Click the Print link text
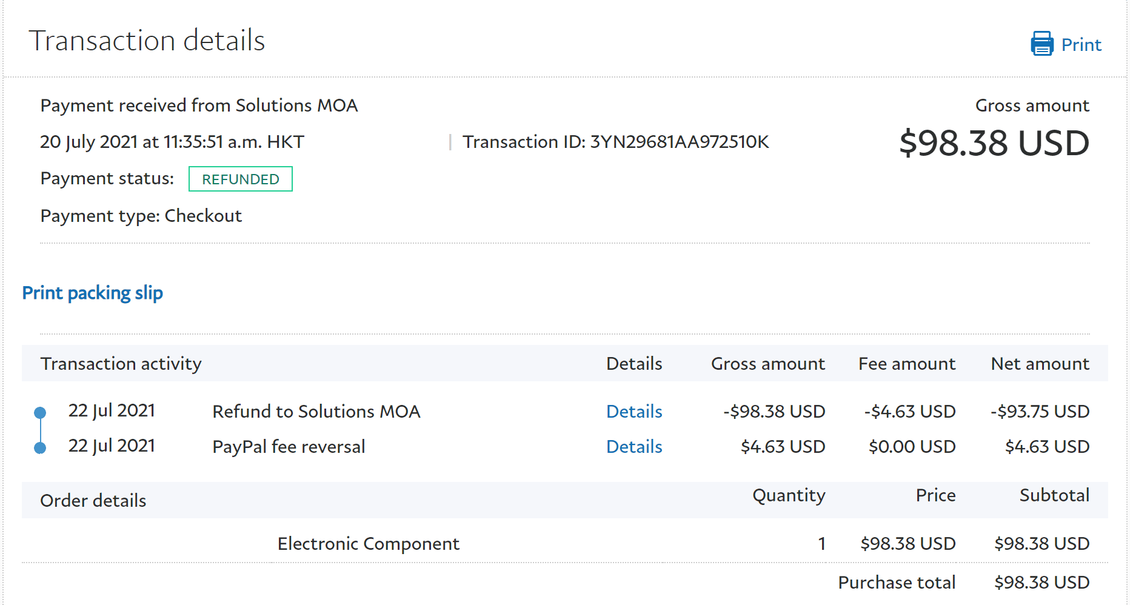Viewport: 1130px width, 605px height. [x=1081, y=45]
